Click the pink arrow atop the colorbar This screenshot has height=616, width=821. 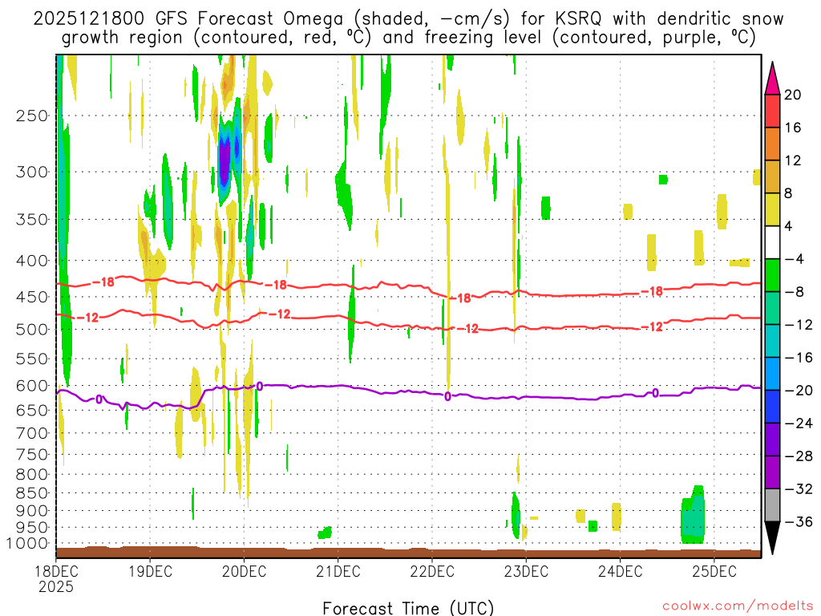pyautogui.click(x=772, y=79)
